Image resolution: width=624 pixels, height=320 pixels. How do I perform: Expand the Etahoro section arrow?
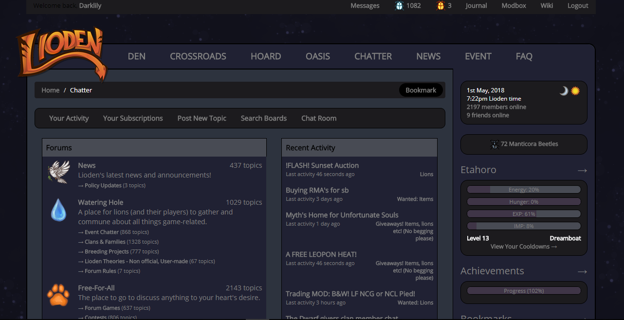click(582, 170)
